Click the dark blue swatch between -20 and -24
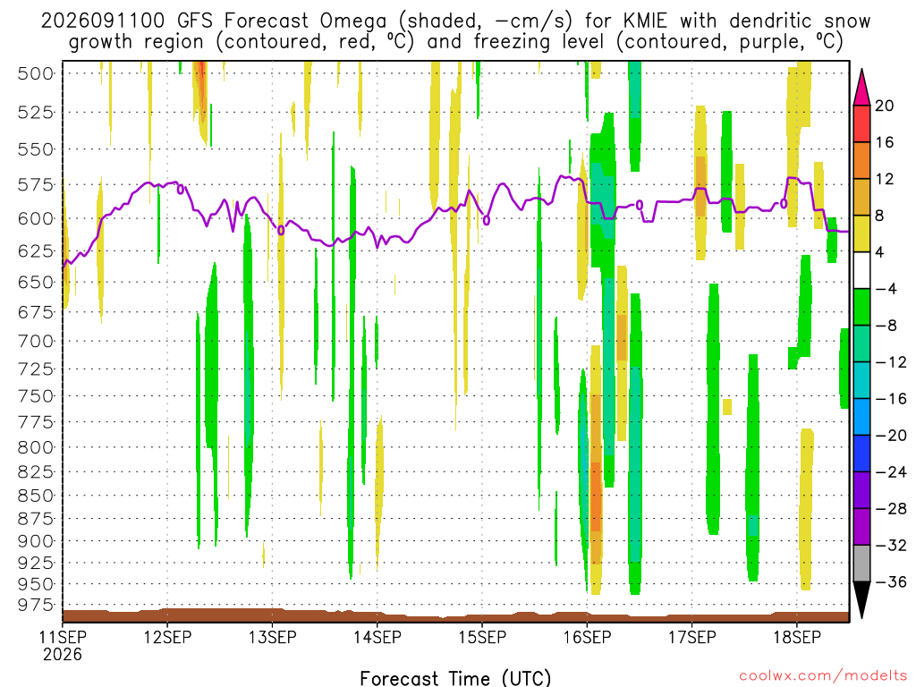The width and height of the screenshot is (916, 687). click(x=861, y=454)
